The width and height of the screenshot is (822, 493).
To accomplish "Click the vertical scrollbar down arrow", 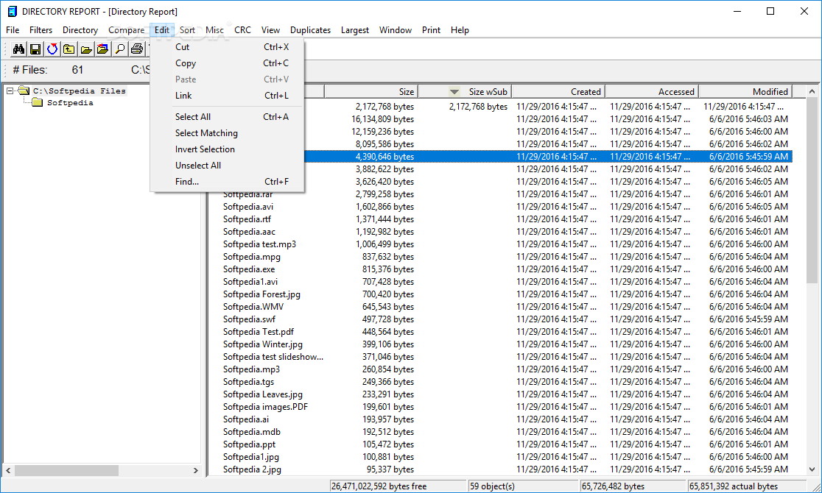I will tap(812, 469).
